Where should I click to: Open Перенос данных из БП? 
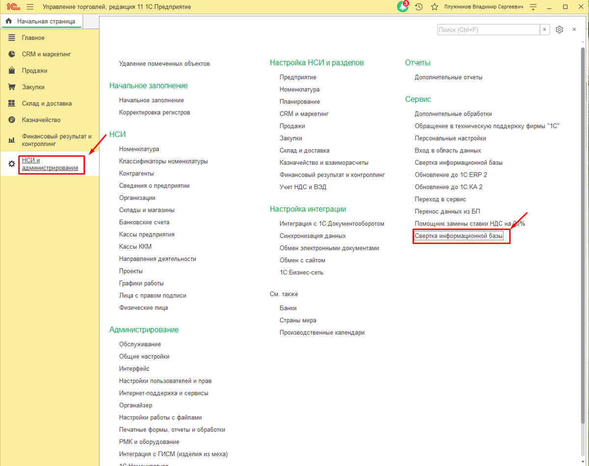pyautogui.click(x=448, y=211)
